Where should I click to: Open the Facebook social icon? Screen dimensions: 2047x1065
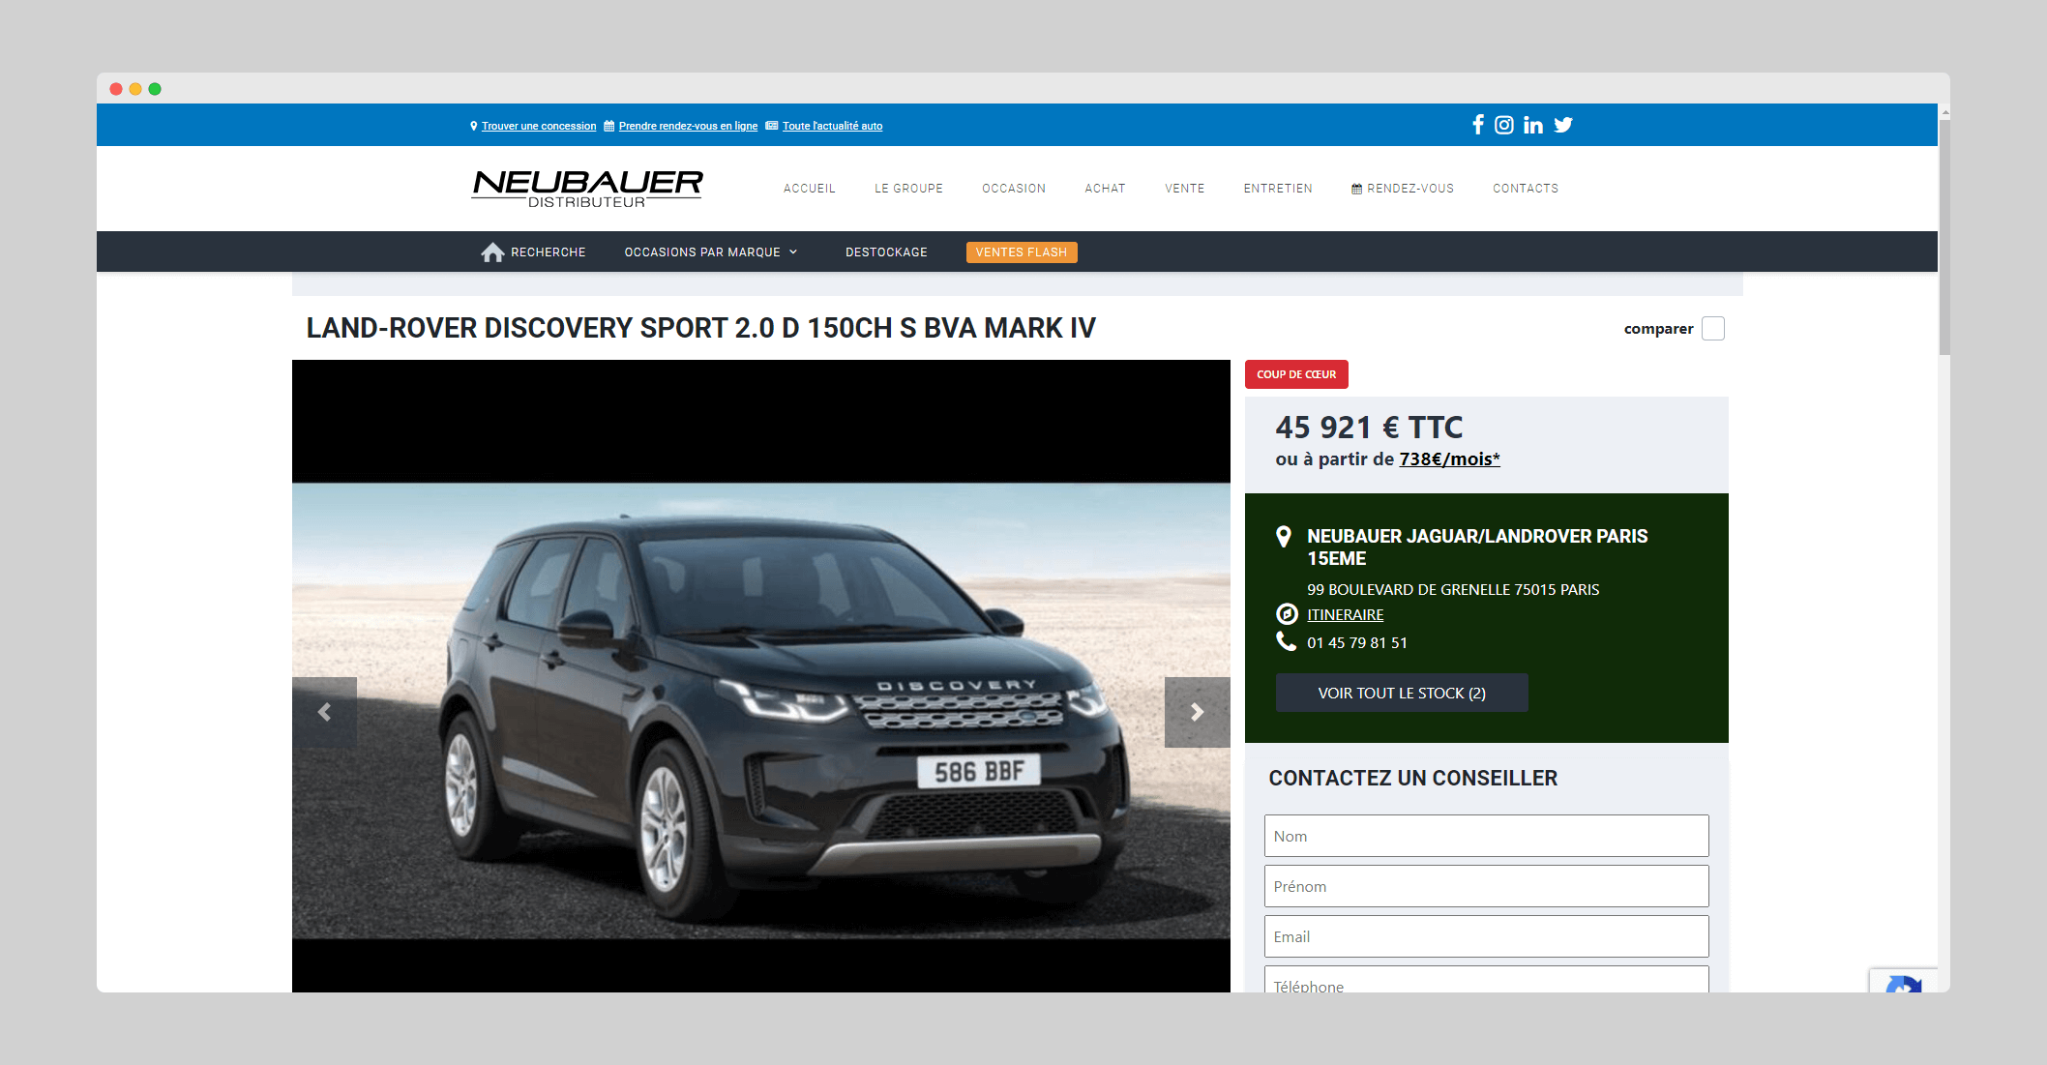[1477, 125]
